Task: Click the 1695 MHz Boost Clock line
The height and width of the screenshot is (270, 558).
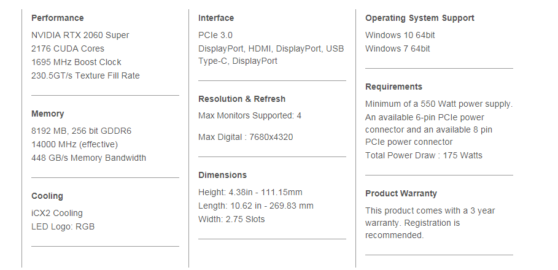Action: [x=76, y=62]
